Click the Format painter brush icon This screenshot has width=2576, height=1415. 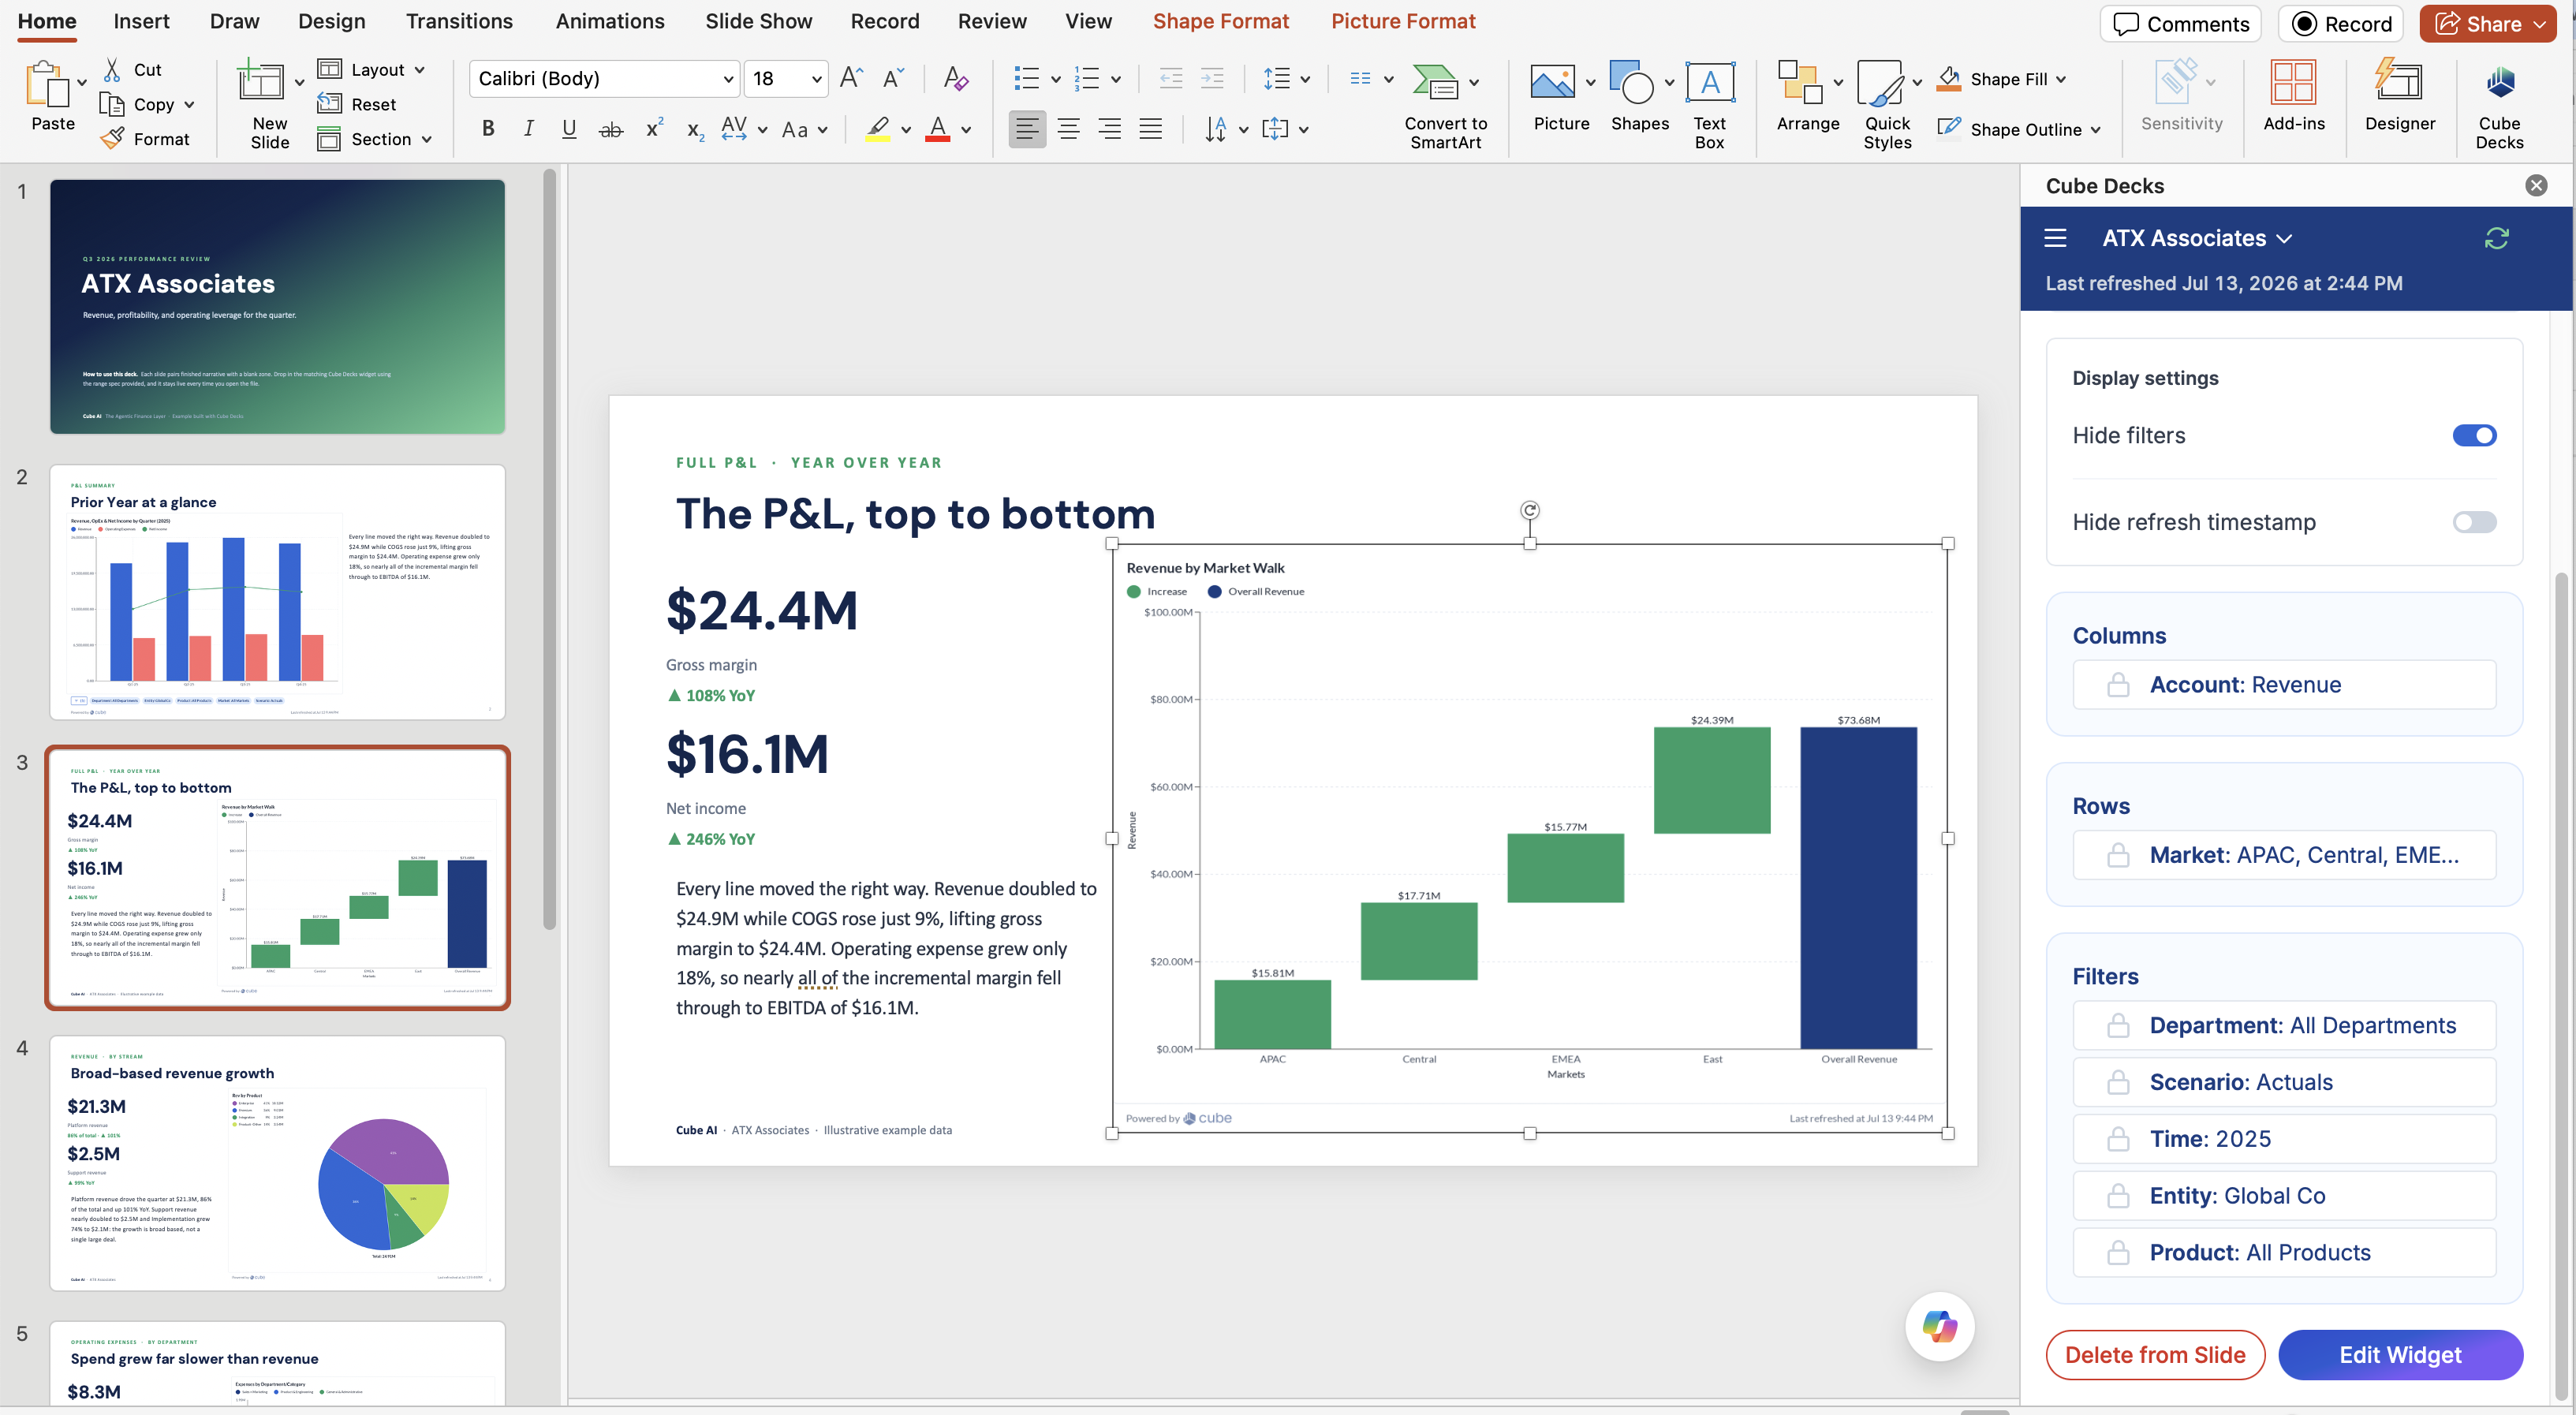pos(113,138)
